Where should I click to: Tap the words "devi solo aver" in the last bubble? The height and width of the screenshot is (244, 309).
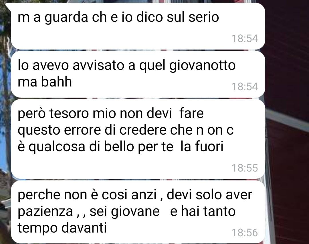point(209,195)
